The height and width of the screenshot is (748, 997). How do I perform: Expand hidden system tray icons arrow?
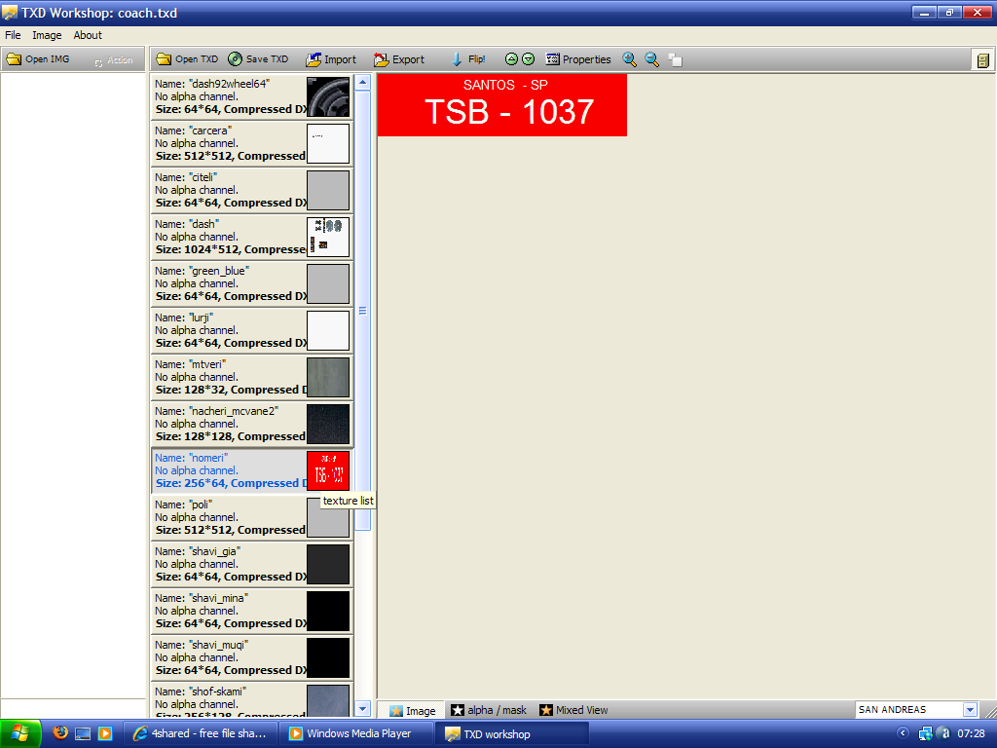903,733
